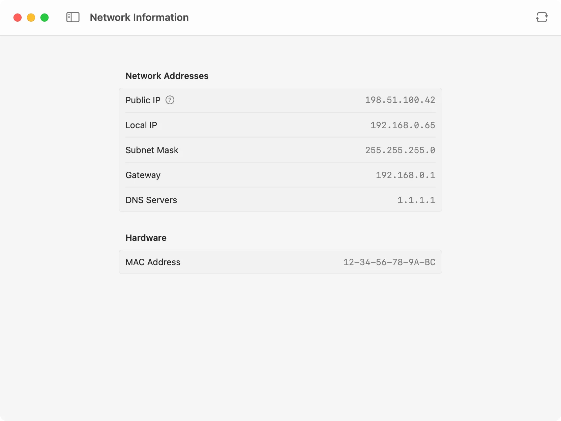Select the Public IP value 198.51.100.42
The width and height of the screenshot is (561, 421).
pos(400,100)
